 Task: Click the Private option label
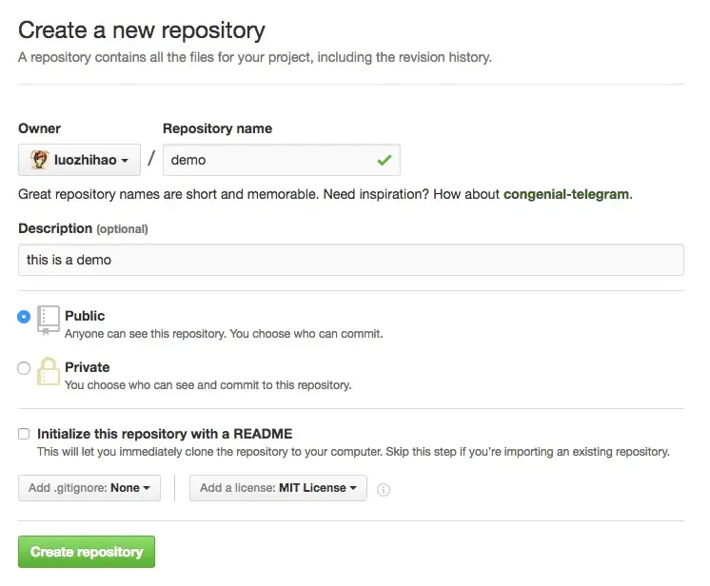click(88, 367)
